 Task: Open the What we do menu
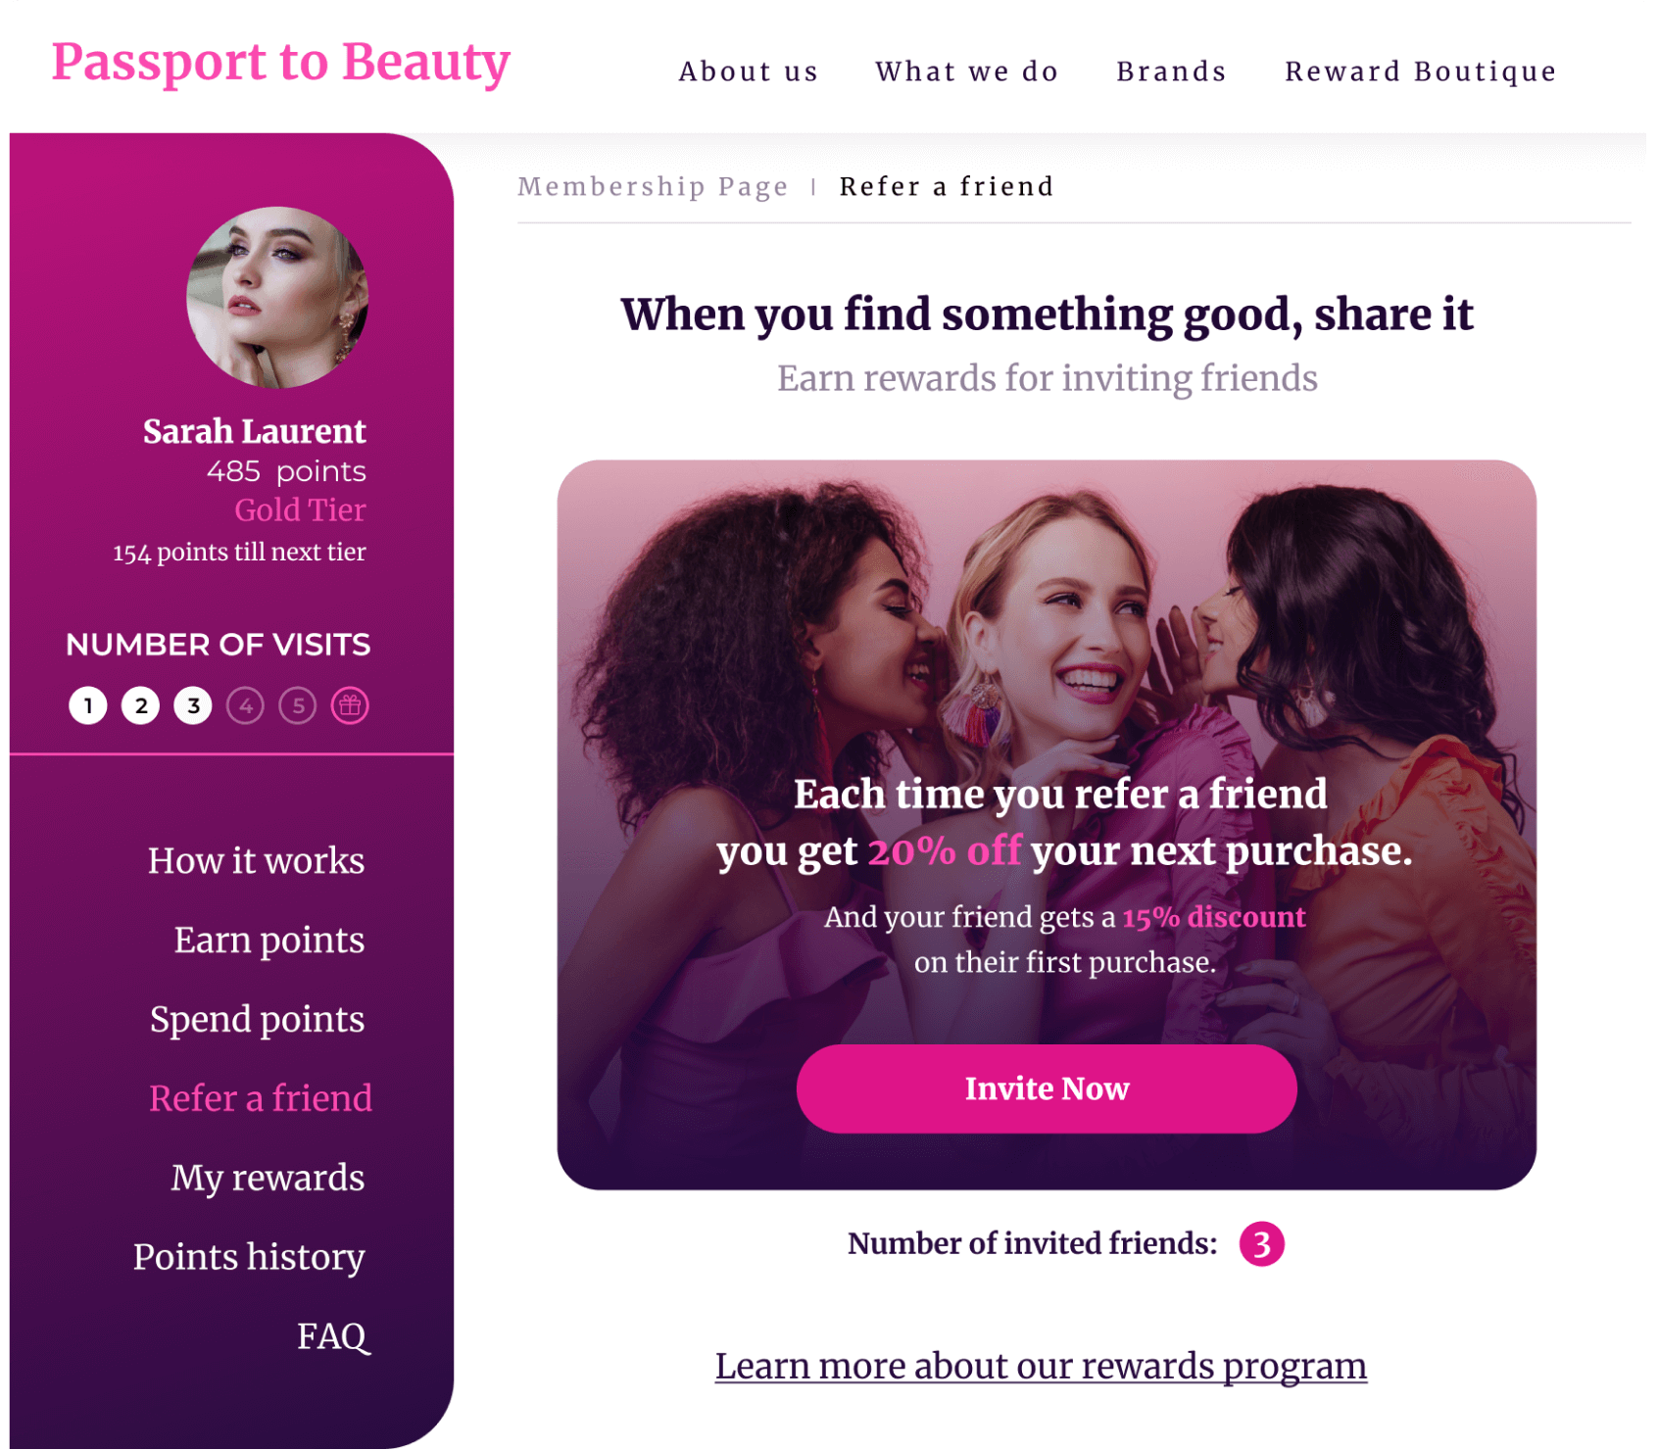(967, 72)
